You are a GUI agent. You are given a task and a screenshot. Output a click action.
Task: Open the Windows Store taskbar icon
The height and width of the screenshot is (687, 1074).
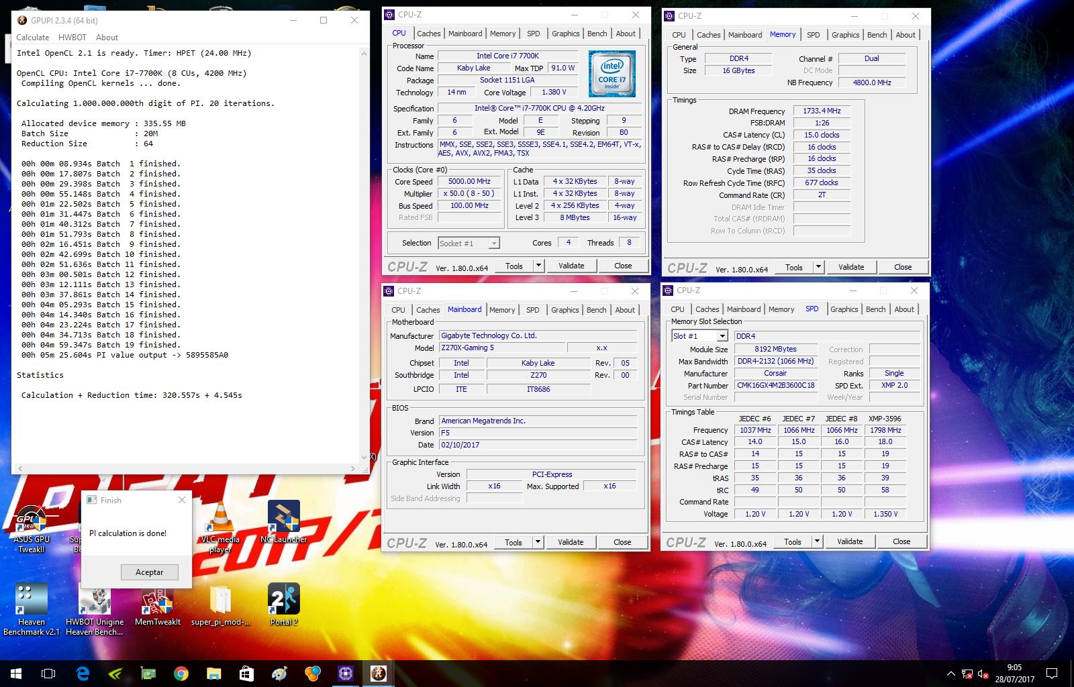[x=246, y=674]
